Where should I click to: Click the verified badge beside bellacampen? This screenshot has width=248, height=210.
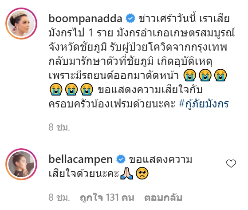[121, 159]
